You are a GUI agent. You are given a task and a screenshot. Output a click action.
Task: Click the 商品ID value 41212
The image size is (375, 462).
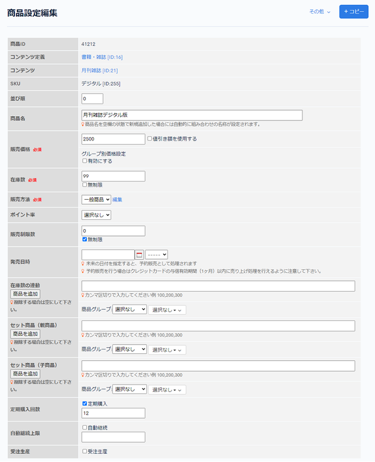88,44
